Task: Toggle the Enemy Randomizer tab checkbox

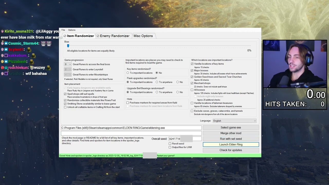Action: 98,36
